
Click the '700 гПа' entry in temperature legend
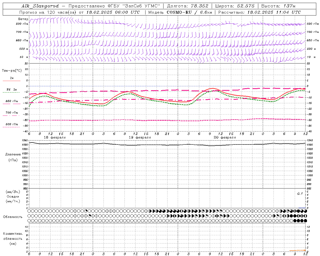12,113
